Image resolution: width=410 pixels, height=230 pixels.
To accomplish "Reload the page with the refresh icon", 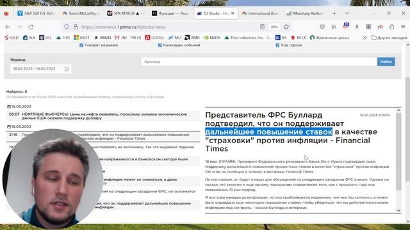I will [x=31, y=27].
